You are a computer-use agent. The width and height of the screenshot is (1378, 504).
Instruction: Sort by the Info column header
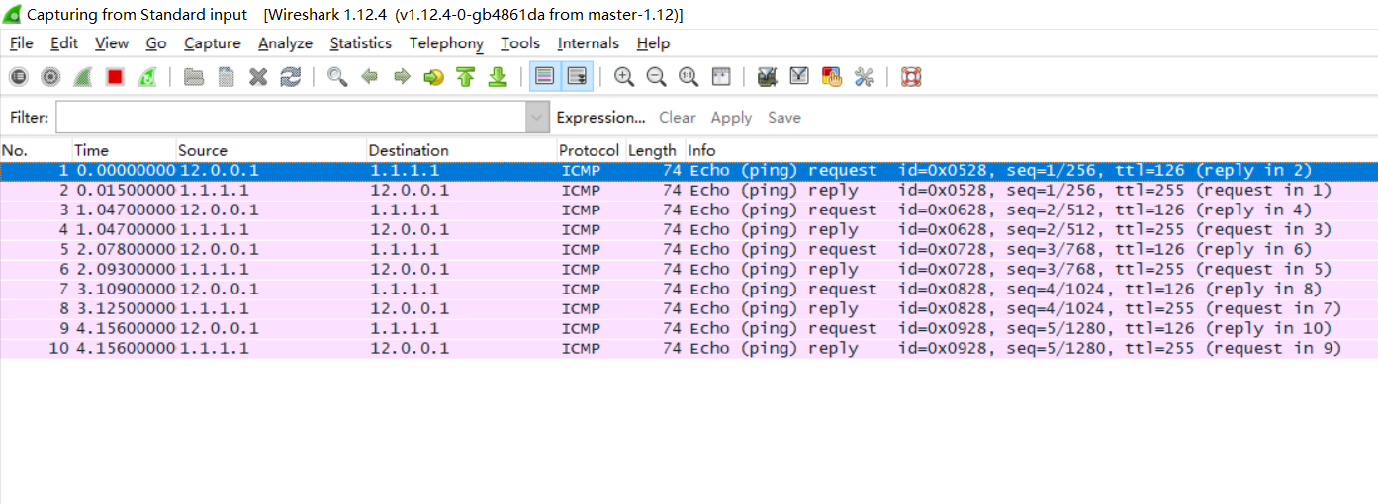pyautogui.click(x=1031, y=150)
